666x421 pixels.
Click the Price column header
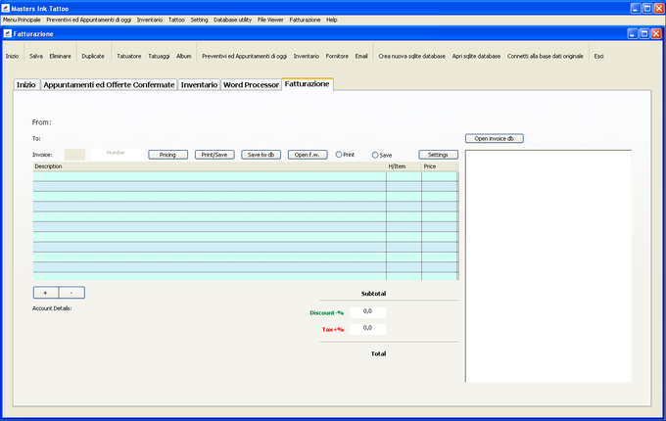(439, 166)
